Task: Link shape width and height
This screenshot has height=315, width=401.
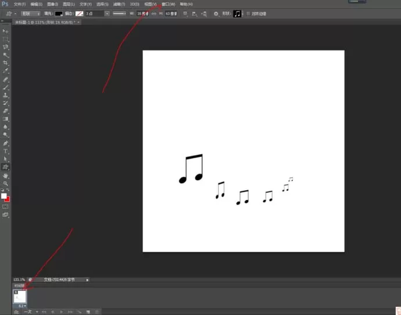Action: pos(153,14)
